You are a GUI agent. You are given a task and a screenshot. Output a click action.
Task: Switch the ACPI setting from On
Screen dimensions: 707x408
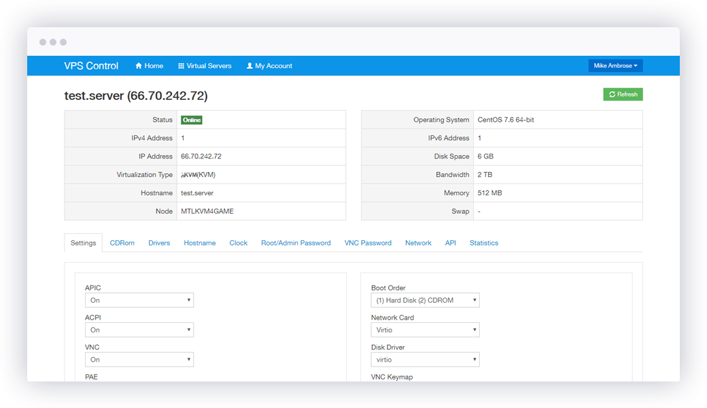(x=139, y=330)
